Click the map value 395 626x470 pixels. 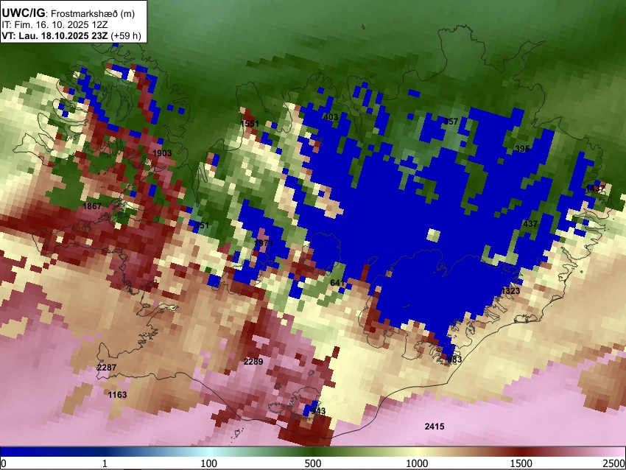(x=522, y=149)
